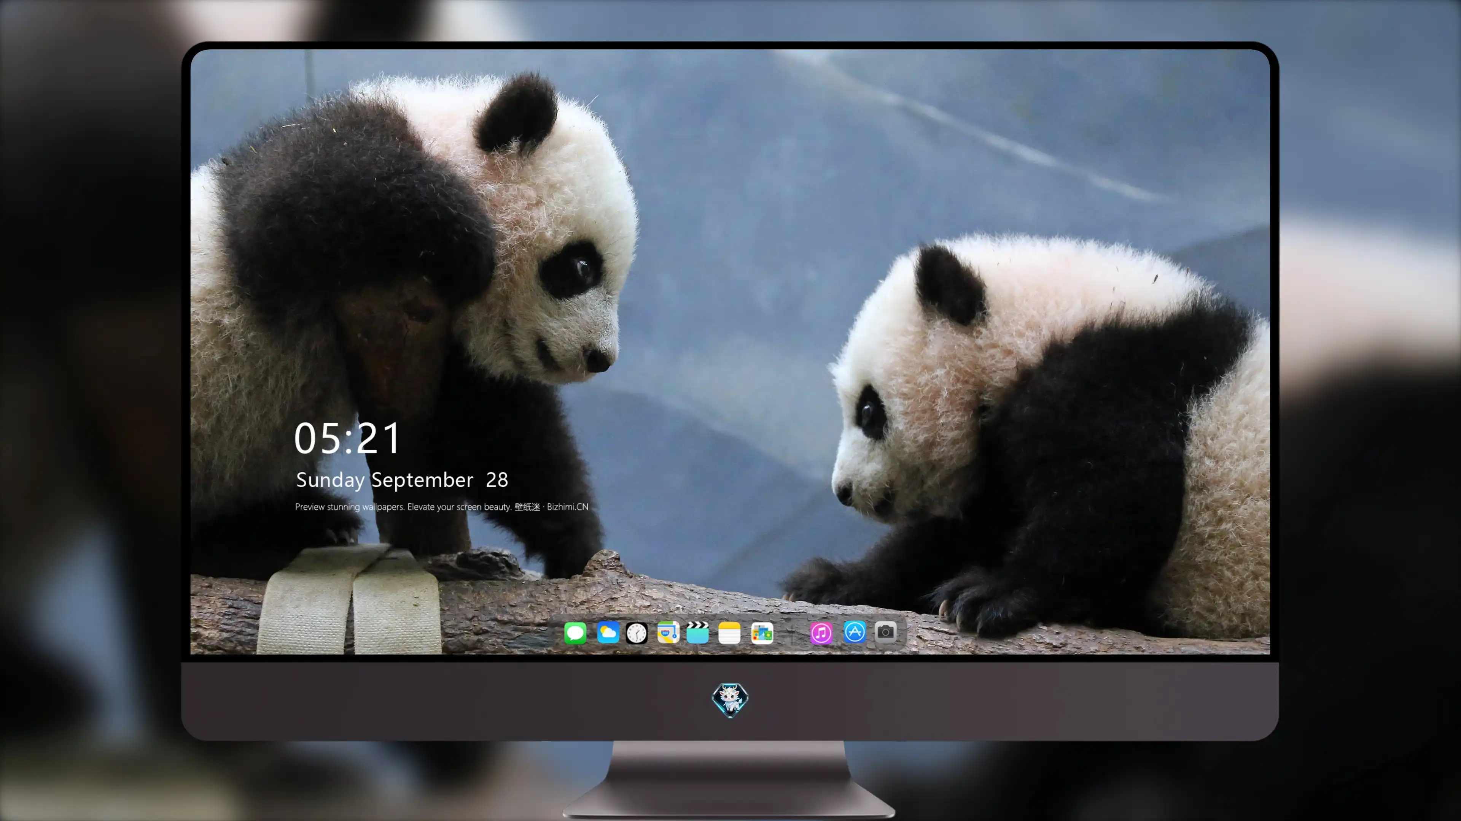Open the Clock app in the dock
This screenshot has width=1461, height=821.
(x=637, y=633)
